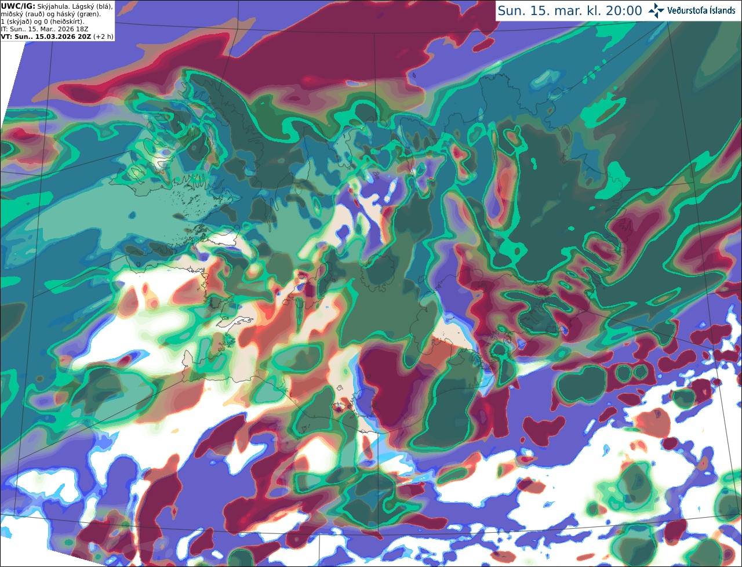Click the 'UWC/IG: Skýjahula. Lágský (blá),' legend line
The height and width of the screenshot is (567, 742).
57,6
